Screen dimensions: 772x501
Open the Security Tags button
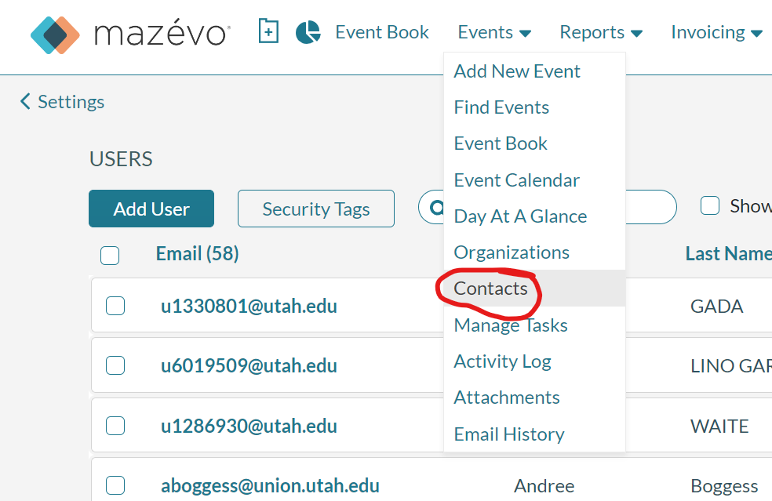pos(316,209)
